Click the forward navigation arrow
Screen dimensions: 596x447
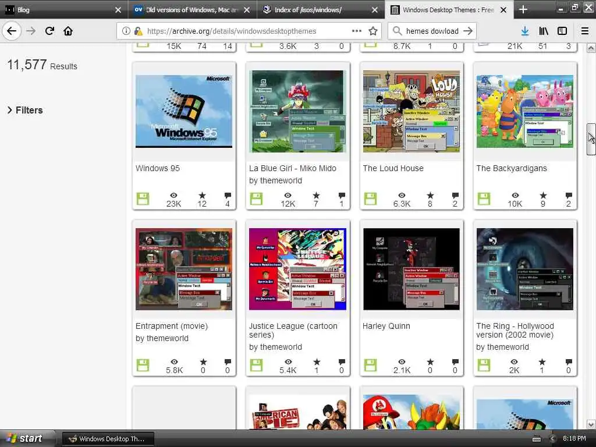point(31,31)
